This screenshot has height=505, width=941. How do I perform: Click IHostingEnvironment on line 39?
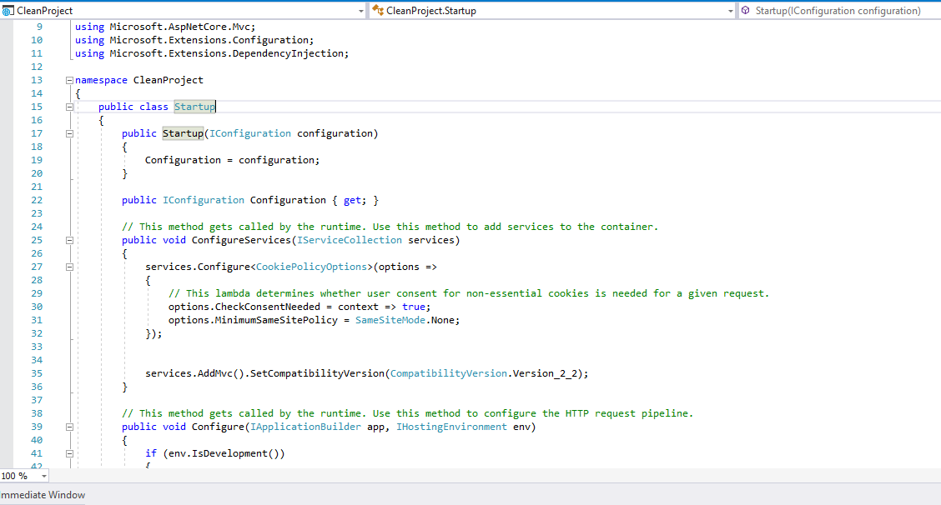tap(451, 427)
